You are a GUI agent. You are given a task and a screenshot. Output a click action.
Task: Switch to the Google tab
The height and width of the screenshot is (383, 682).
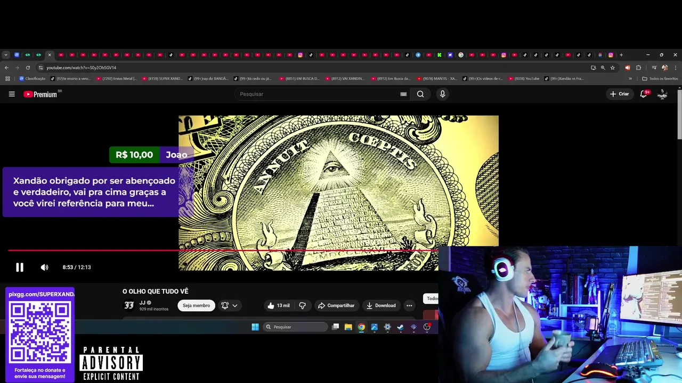[461, 55]
